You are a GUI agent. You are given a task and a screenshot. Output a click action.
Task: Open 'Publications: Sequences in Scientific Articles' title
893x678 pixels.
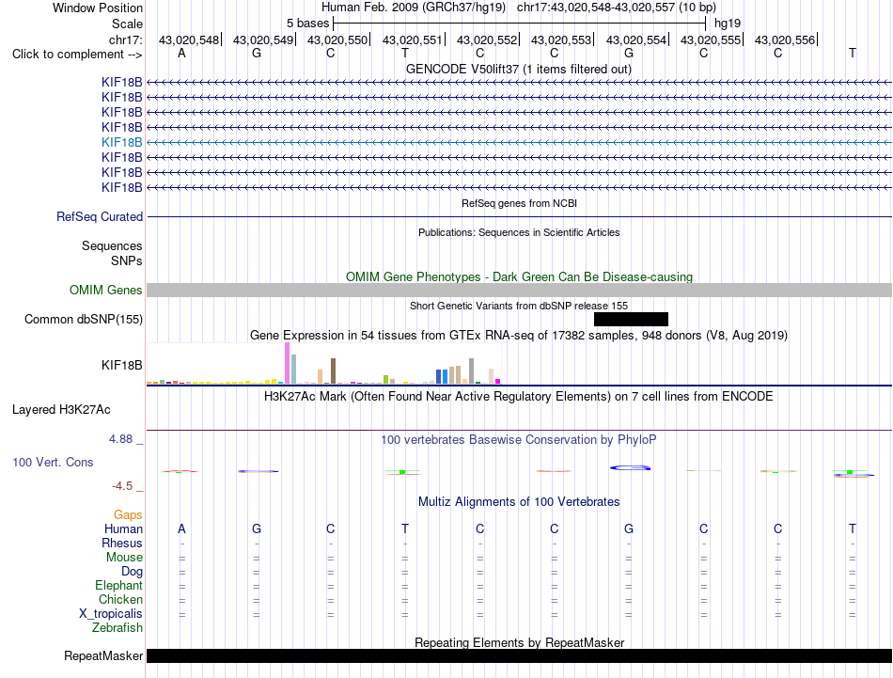[x=519, y=232]
